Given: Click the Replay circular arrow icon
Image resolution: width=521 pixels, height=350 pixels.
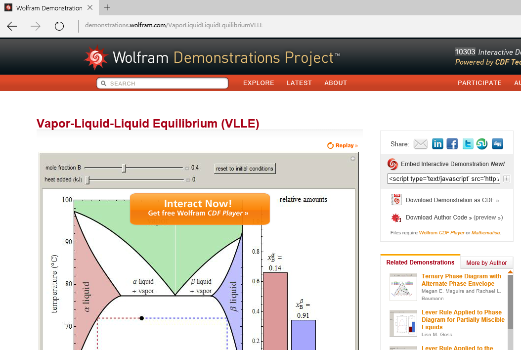Looking at the screenshot, I should click(x=330, y=145).
